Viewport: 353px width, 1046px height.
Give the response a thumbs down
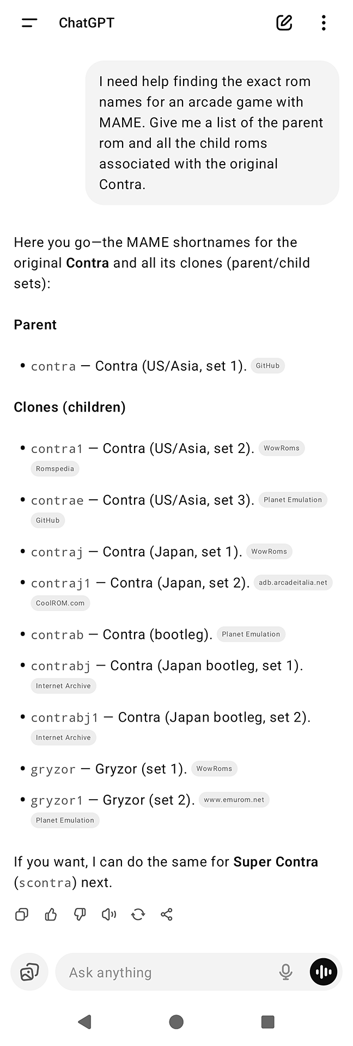[80, 914]
